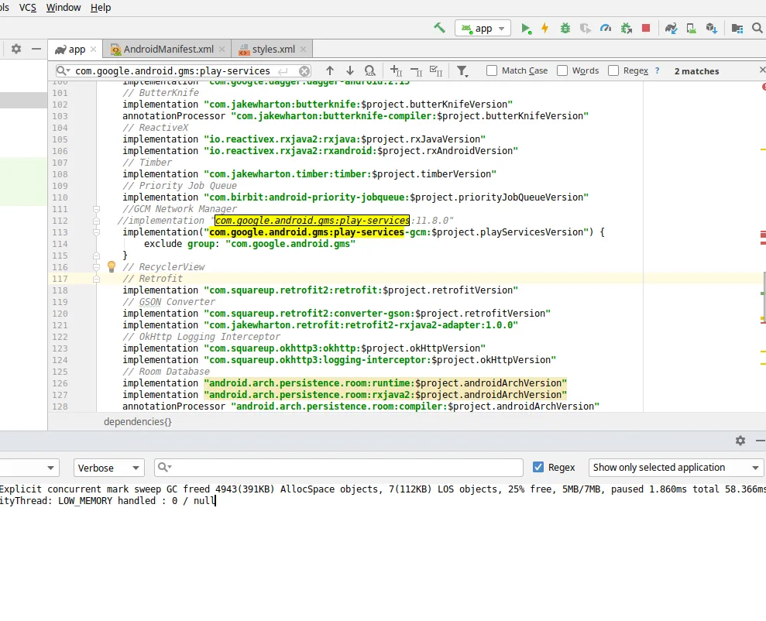This screenshot has width=766, height=621.
Task: Open Project Structure icon
Action: coord(737,29)
